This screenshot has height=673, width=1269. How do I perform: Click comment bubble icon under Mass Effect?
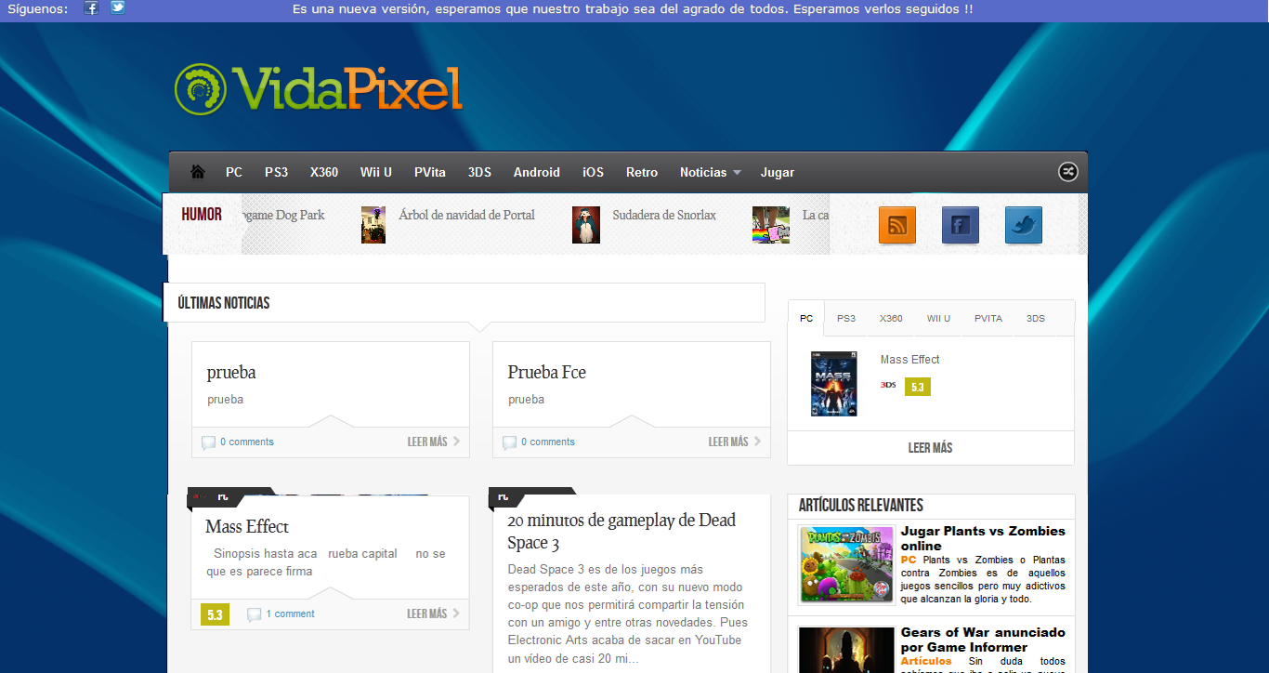click(x=254, y=614)
